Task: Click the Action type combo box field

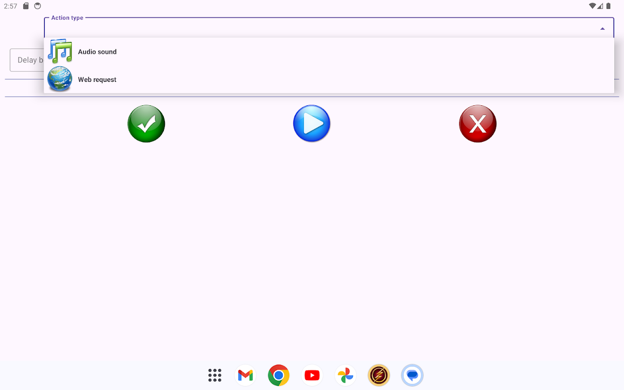Action: point(329,28)
